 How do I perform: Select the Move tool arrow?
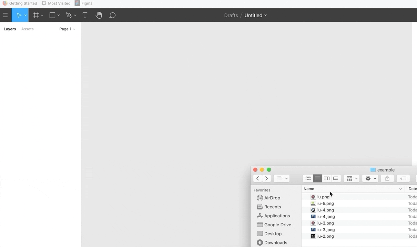(x=19, y=15)
